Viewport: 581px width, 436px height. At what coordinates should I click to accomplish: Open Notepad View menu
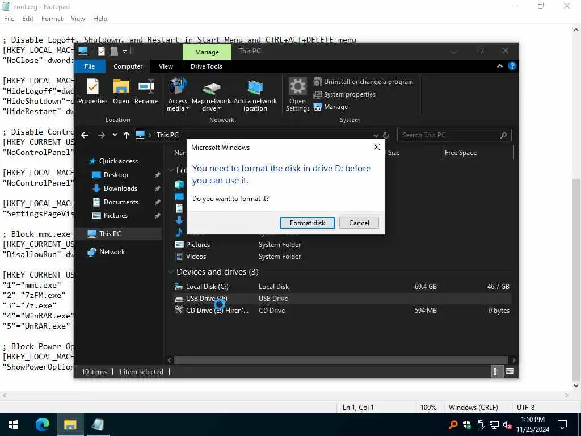78,19
